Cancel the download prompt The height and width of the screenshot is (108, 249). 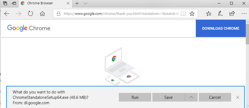click(x=215, y=97)
